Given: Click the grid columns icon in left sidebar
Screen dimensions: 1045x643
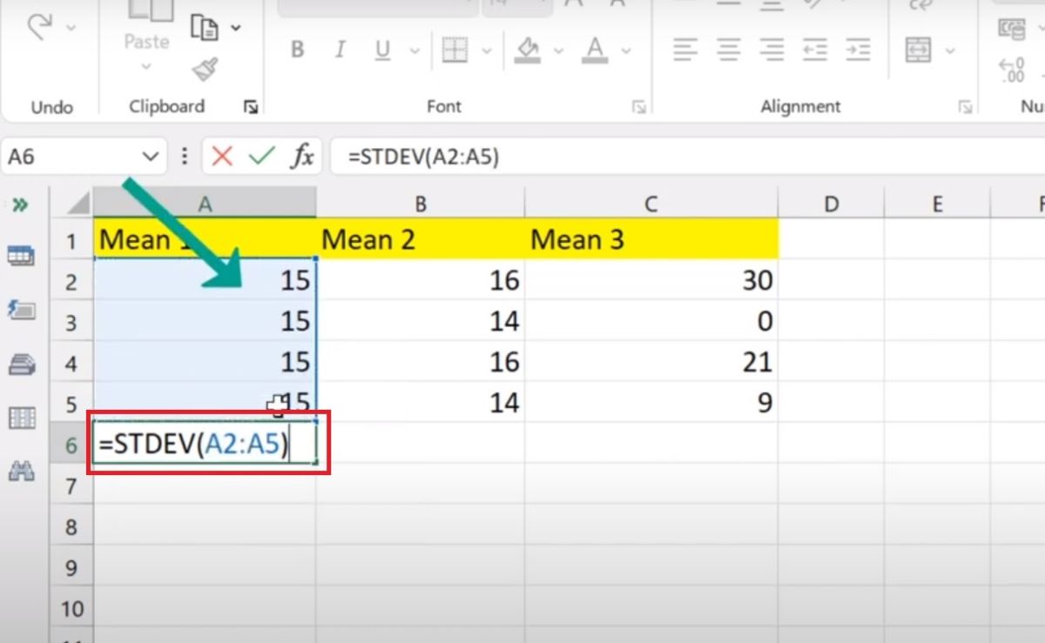Looking at the screenshot, I should tap(20, 418).
